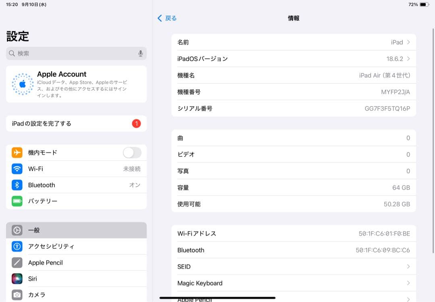
Task: Tap the green battery icon for バッテリー
Action: (17, 201)
